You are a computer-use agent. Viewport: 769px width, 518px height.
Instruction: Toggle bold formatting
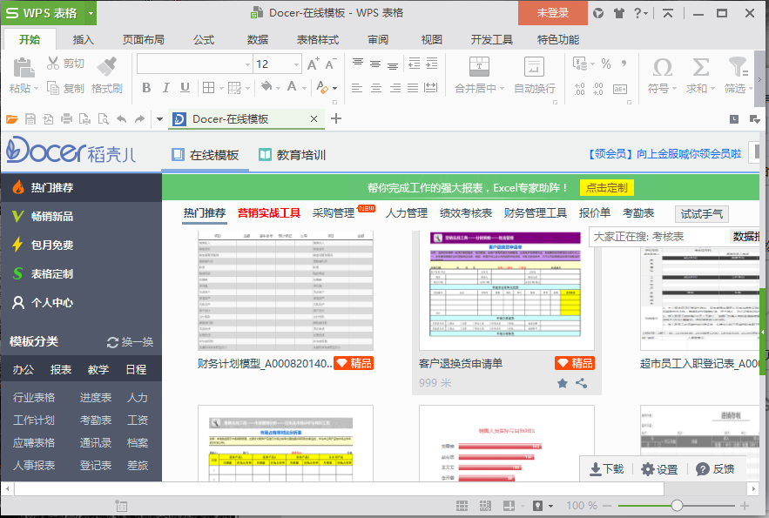point(145,88)
